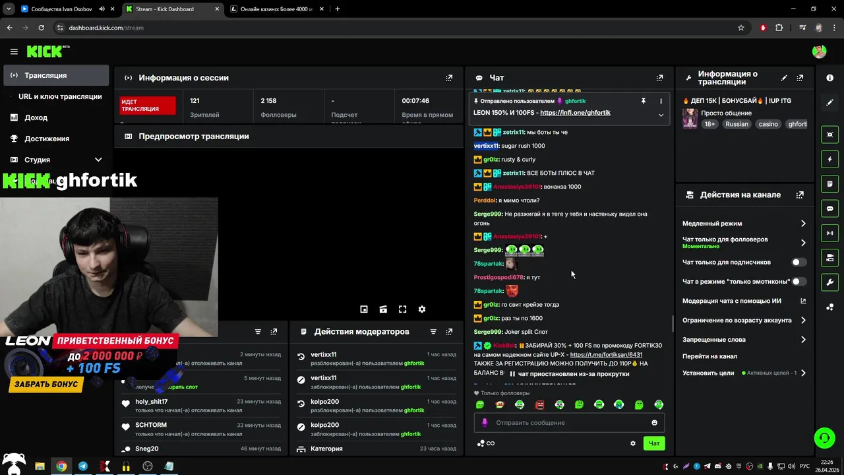Toggle the channel actions widget sidebar icon

(x=829, y=257)
